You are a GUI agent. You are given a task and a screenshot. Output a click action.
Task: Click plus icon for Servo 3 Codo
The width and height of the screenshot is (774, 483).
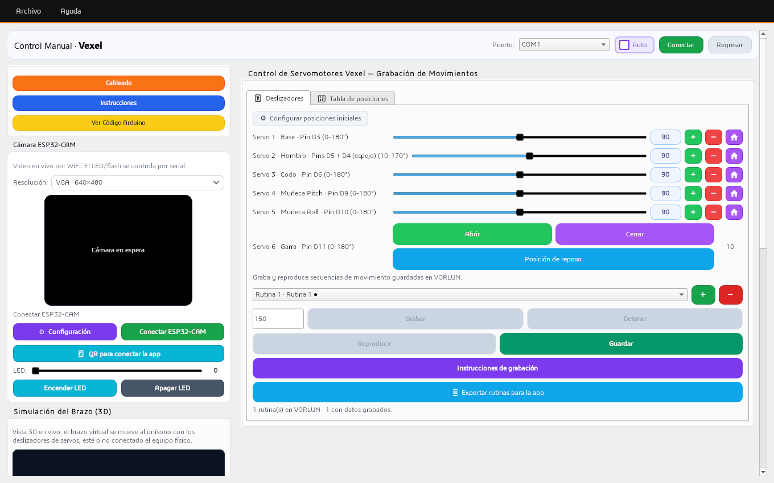693,174
